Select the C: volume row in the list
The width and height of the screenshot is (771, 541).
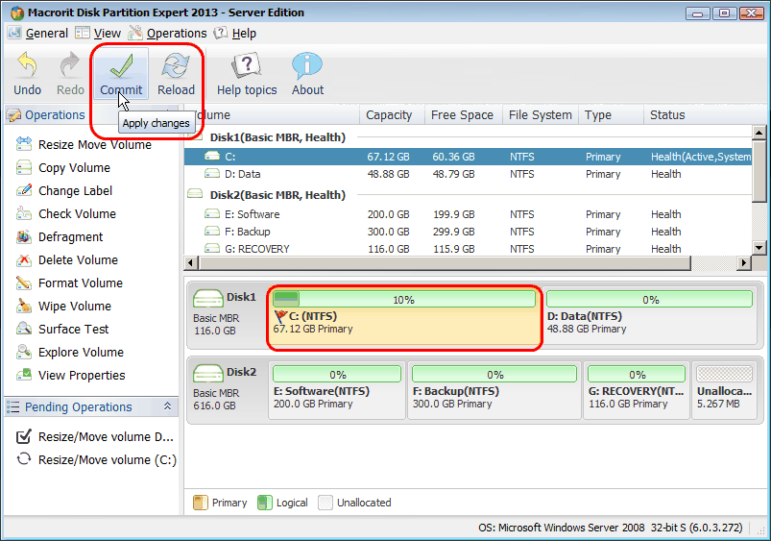click(468, 157)
